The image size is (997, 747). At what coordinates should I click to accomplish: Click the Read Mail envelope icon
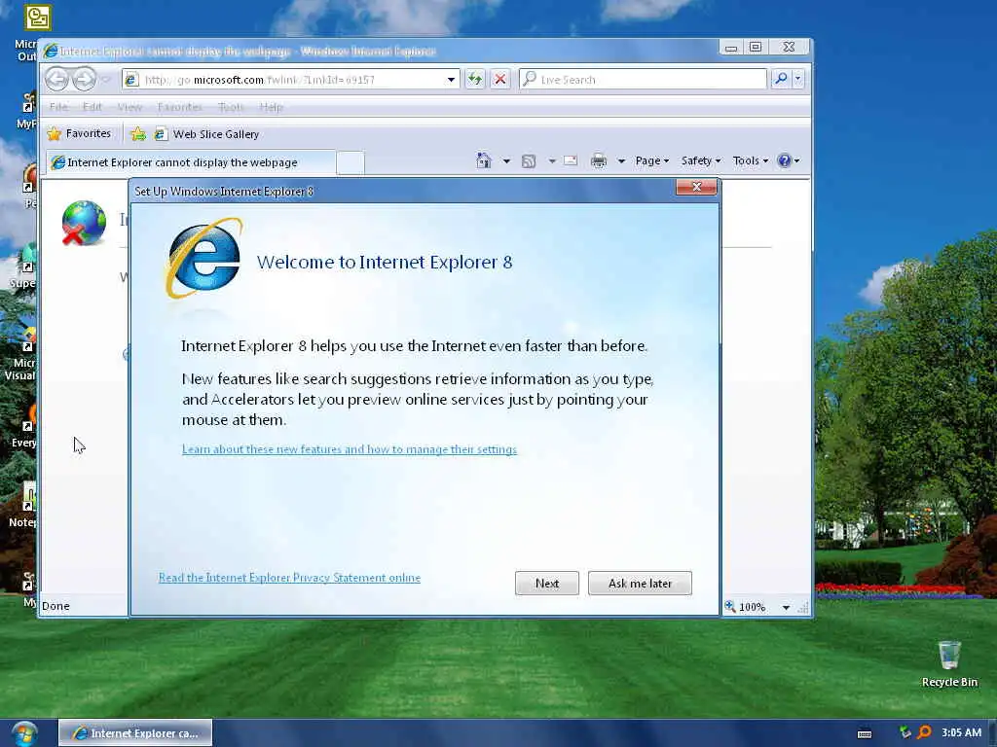571,160
